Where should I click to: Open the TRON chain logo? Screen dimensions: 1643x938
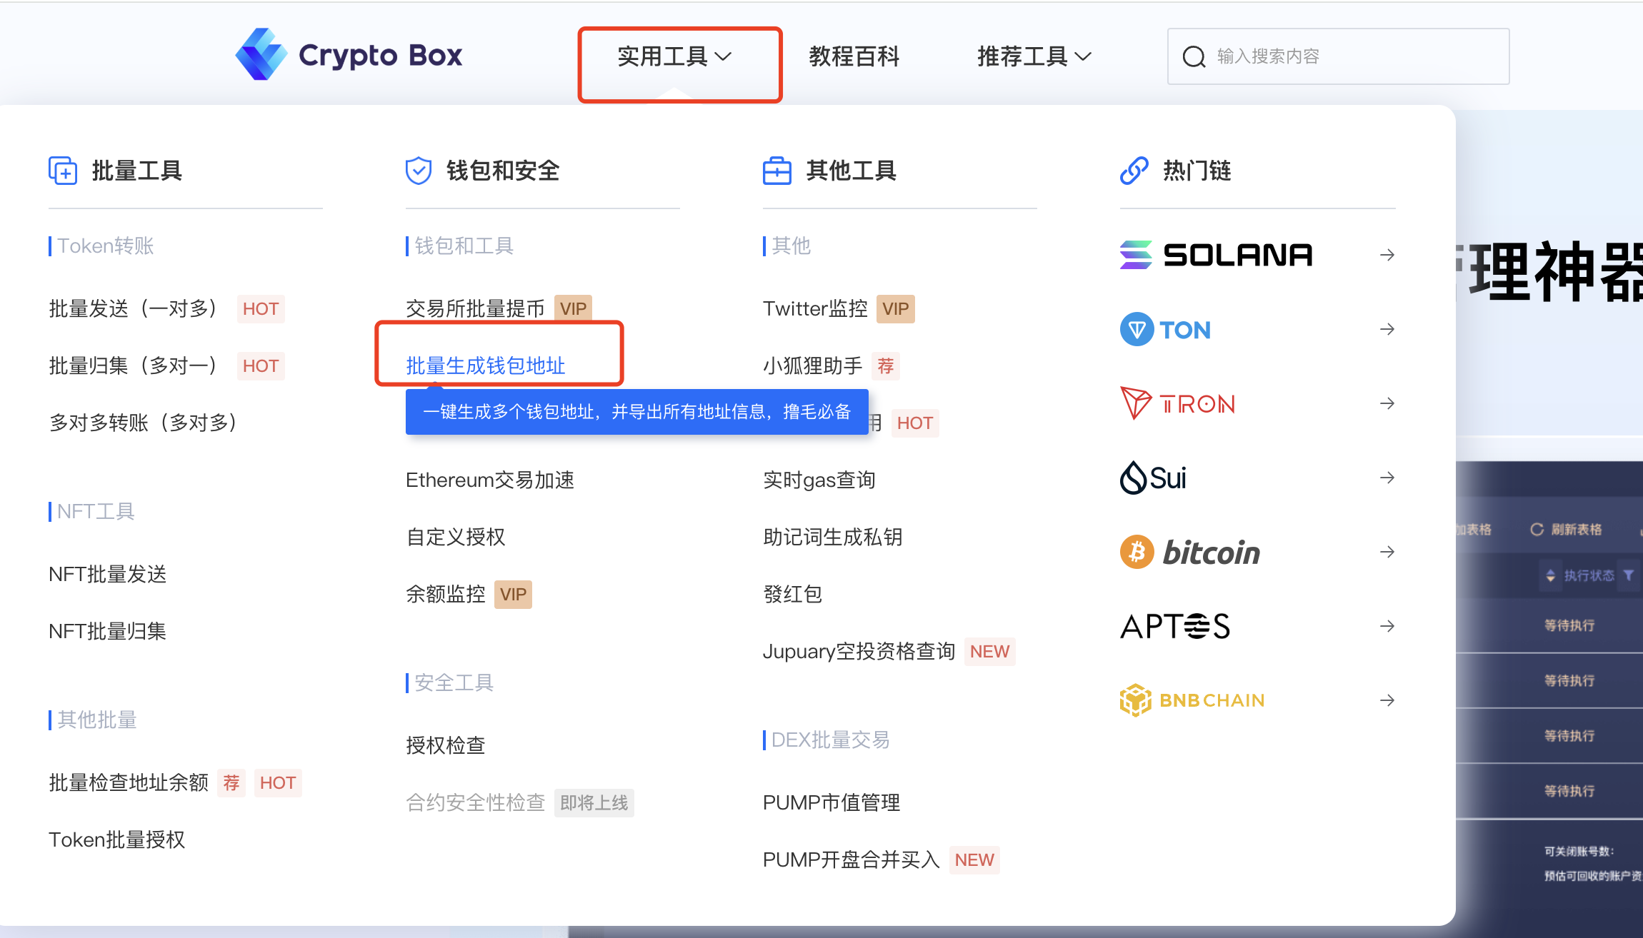pyautogui.click(x=1177, y=403)
